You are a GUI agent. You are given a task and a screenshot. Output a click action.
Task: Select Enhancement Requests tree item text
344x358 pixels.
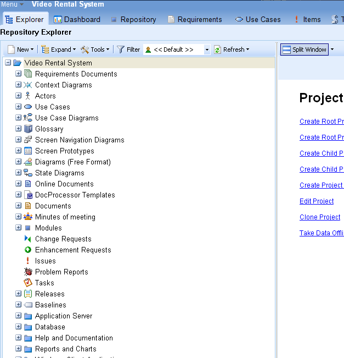73,250
